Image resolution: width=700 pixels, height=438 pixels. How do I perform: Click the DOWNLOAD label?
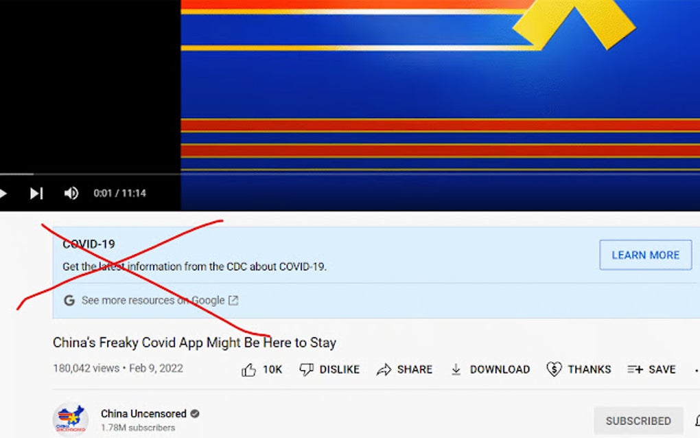pos(500,369)
